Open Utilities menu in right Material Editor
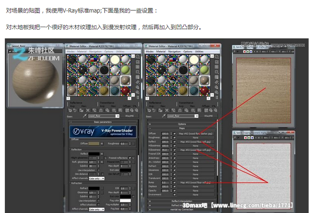309x213 pixels. [199, 51]
